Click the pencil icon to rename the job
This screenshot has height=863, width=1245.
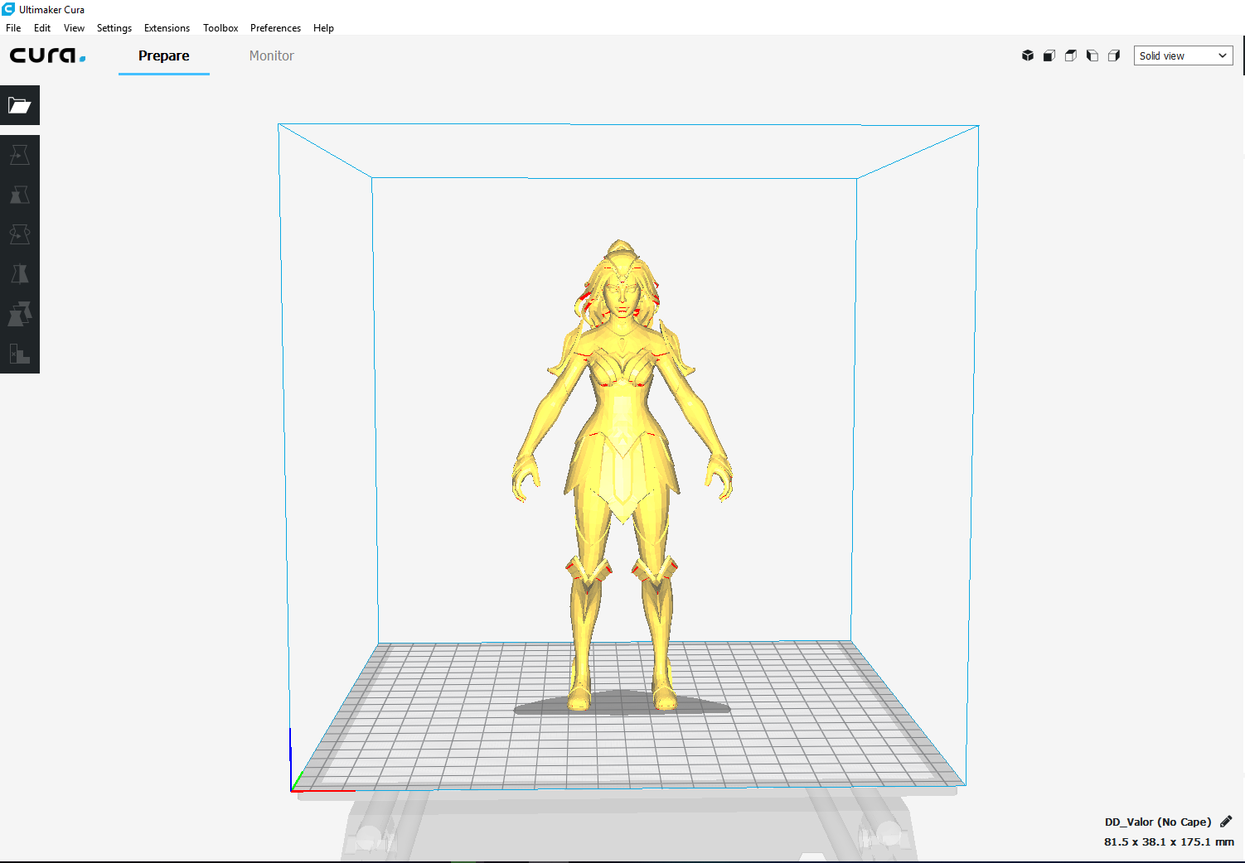point(1226,822)
